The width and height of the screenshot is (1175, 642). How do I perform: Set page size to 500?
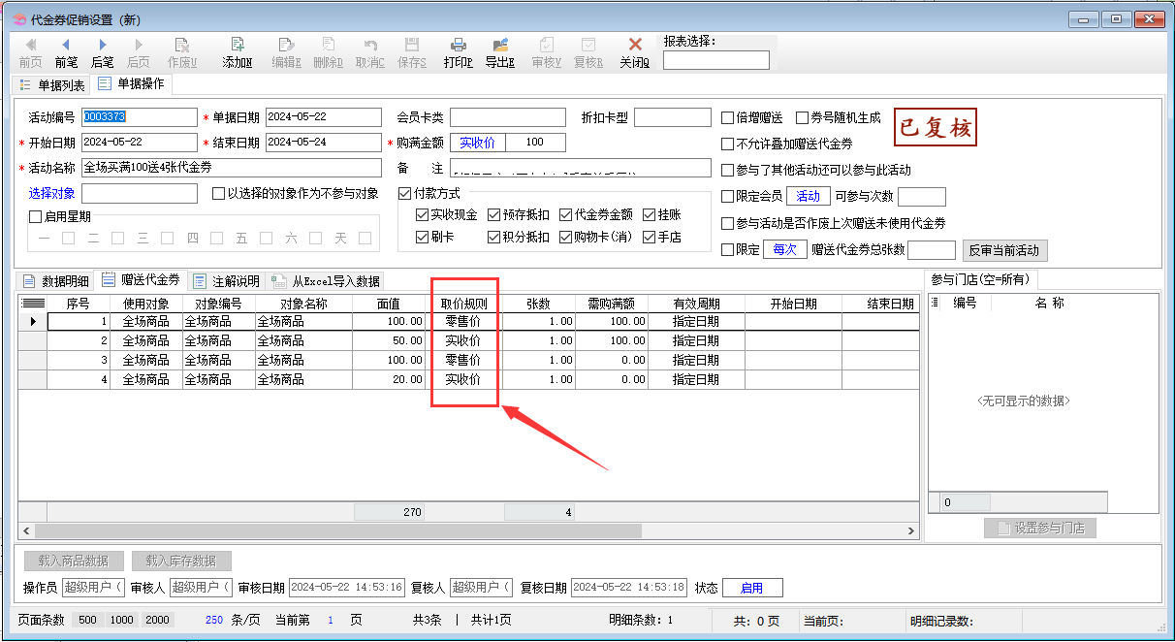pos(87,620)
